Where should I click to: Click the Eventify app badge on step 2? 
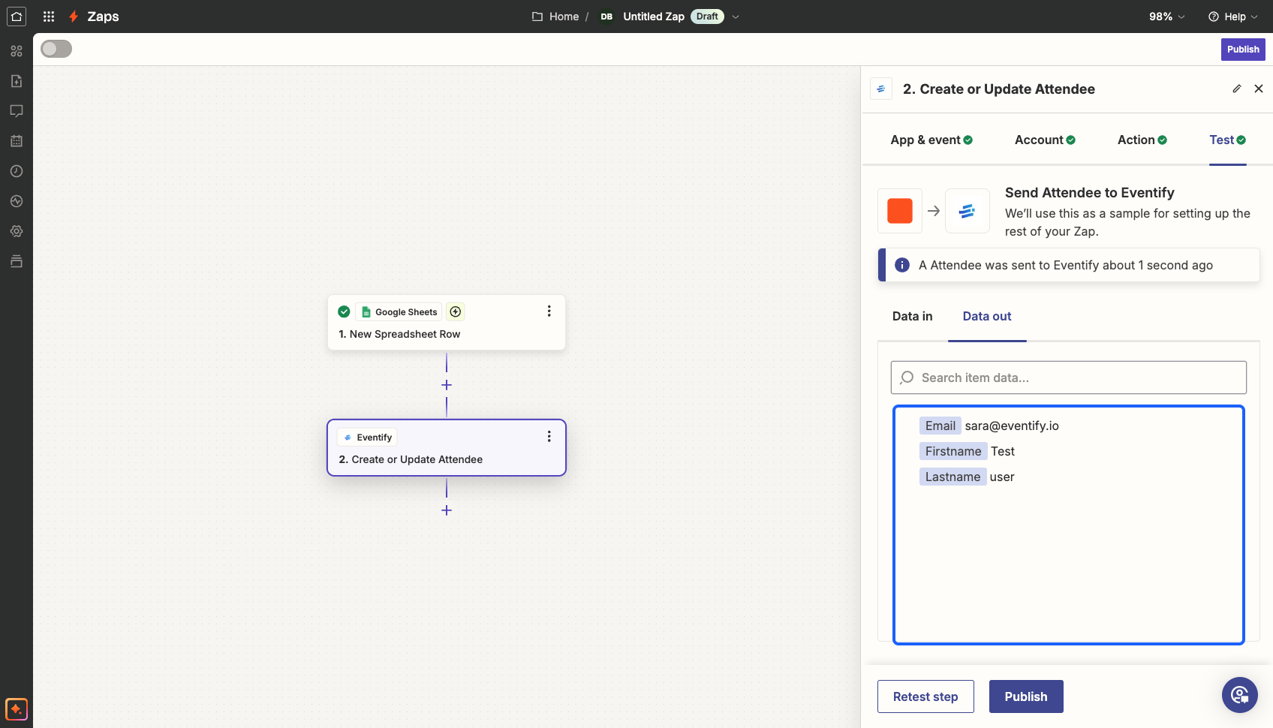click(x=367, y=437)
